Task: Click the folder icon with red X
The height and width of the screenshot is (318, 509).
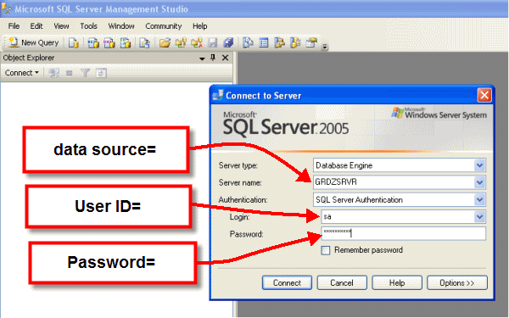Action: [x=197, y=42]
